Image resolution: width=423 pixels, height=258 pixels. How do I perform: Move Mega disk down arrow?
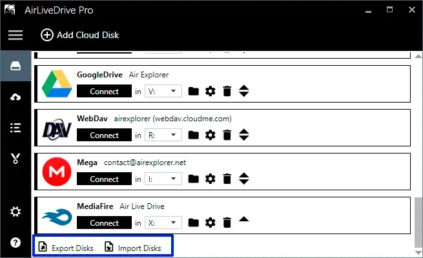point(244,182)
